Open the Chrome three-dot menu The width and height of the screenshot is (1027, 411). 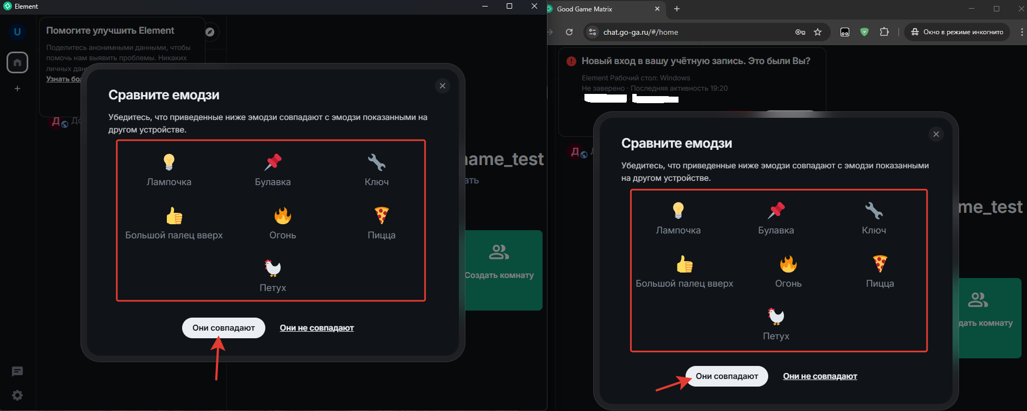coord(1022,32)
